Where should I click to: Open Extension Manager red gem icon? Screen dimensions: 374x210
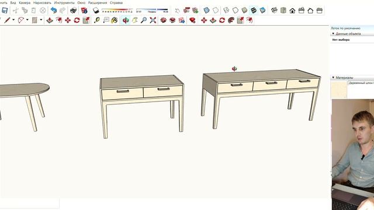point(192,20)
